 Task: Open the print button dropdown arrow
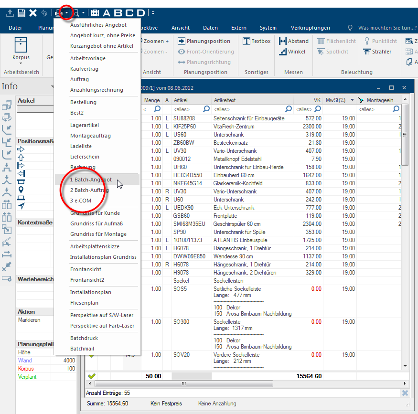(67, 13)
